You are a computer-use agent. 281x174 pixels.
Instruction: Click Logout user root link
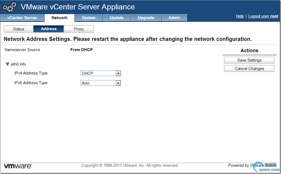pos(263,16)
